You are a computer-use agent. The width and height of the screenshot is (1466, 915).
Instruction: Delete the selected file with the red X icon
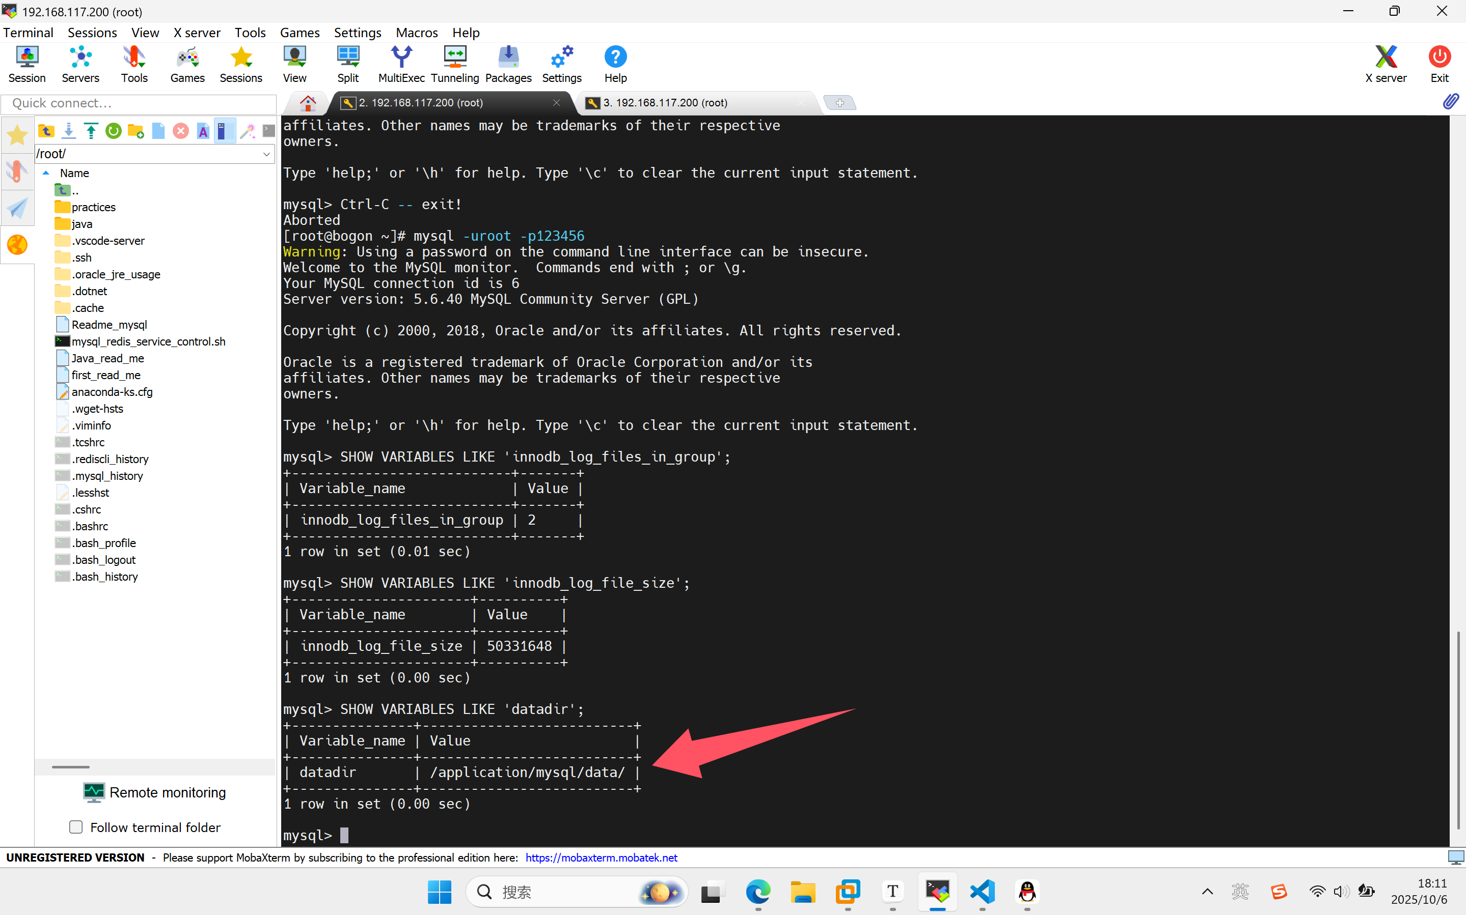coord(180,131)
